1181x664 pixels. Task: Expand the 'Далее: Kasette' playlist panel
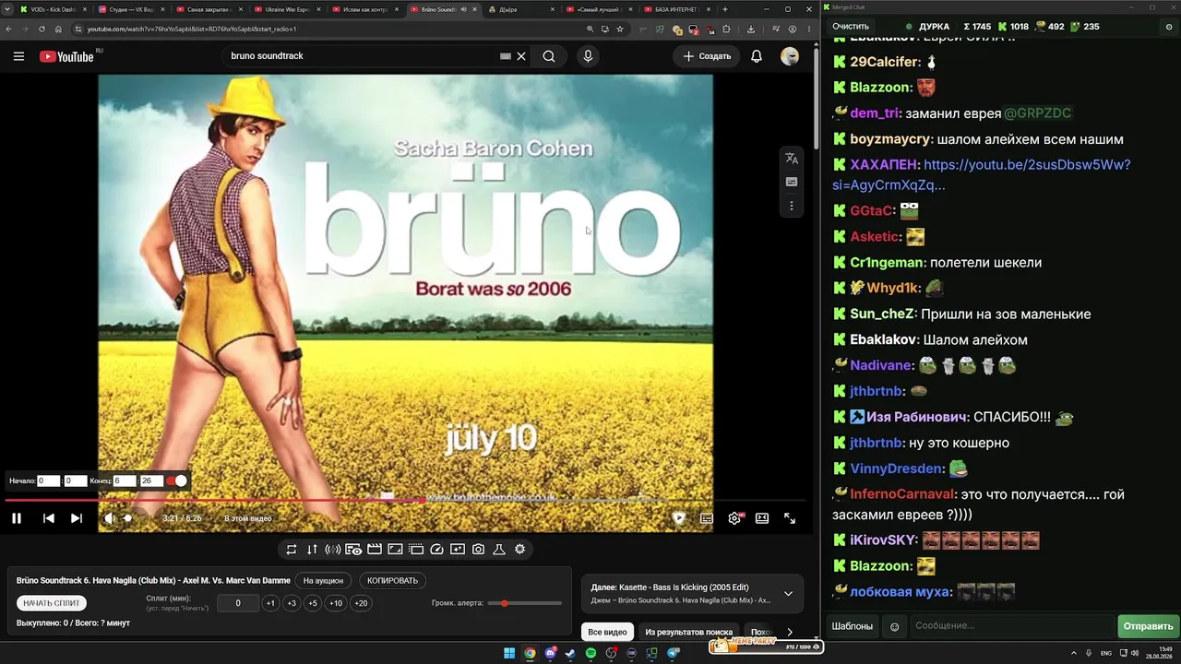(x=788, y=594)
